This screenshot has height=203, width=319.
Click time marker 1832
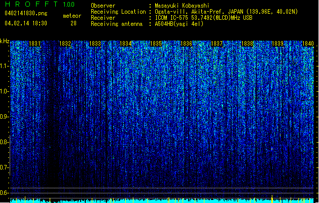[x=65, y=44]
